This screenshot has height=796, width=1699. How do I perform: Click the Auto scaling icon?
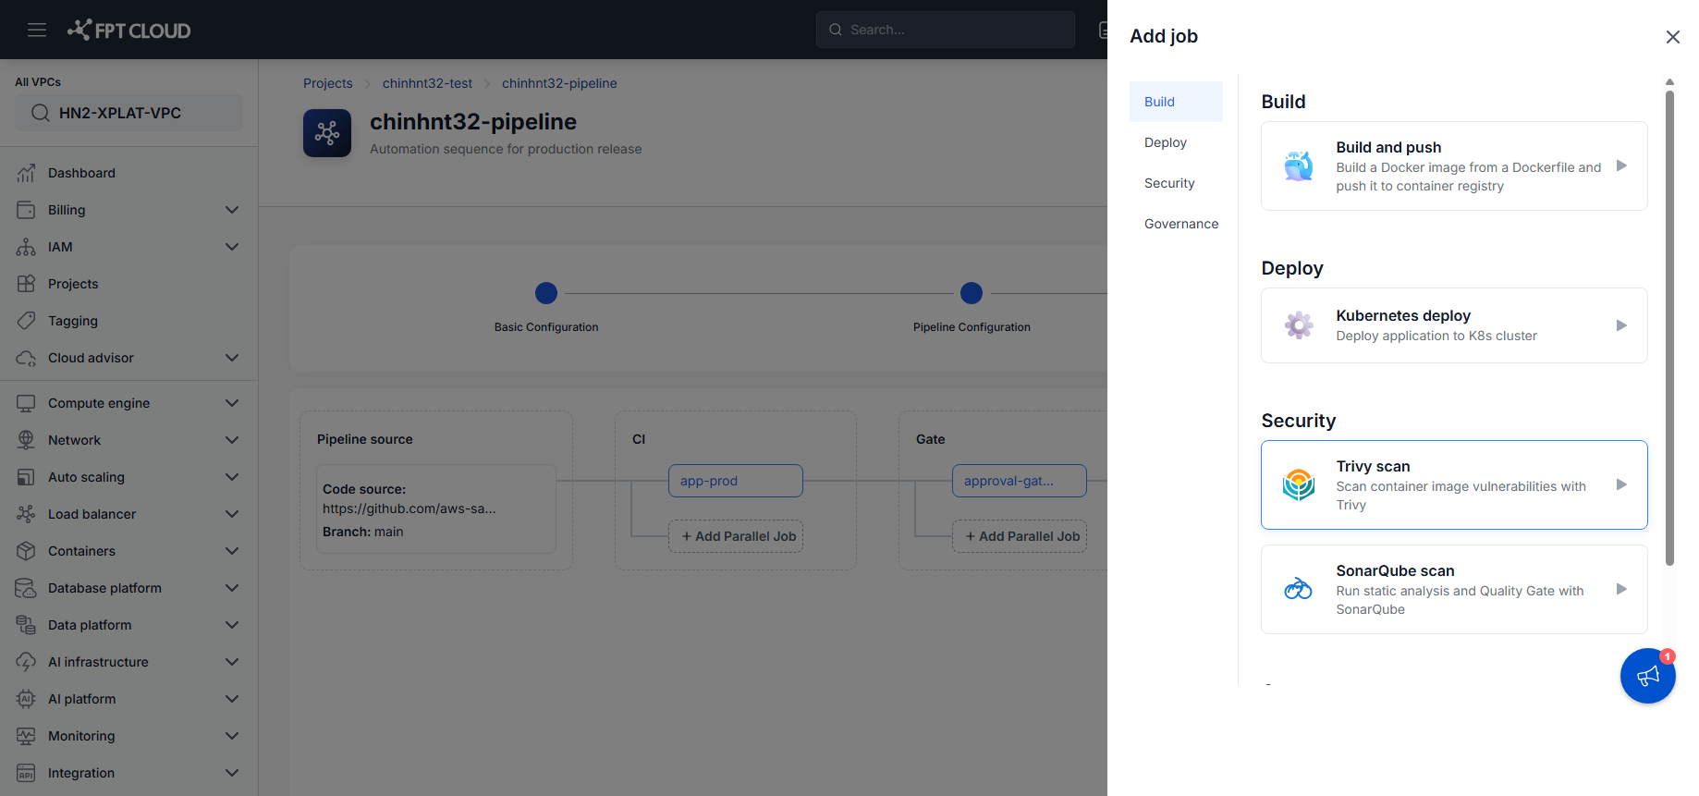coord(26,477)
